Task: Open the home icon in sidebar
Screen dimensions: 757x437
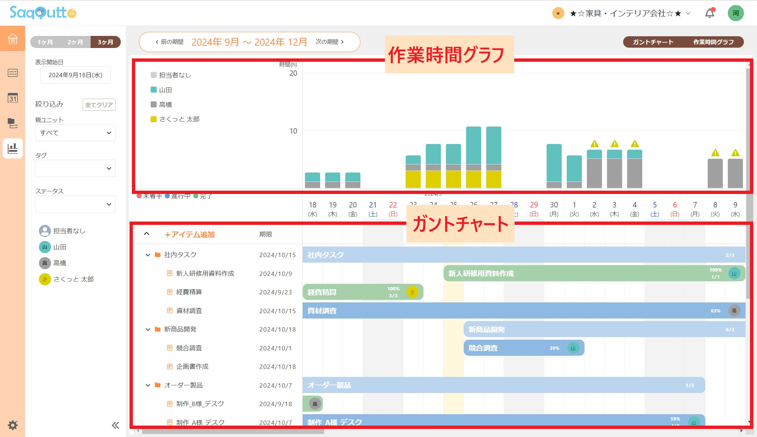Action: point(12,39)
